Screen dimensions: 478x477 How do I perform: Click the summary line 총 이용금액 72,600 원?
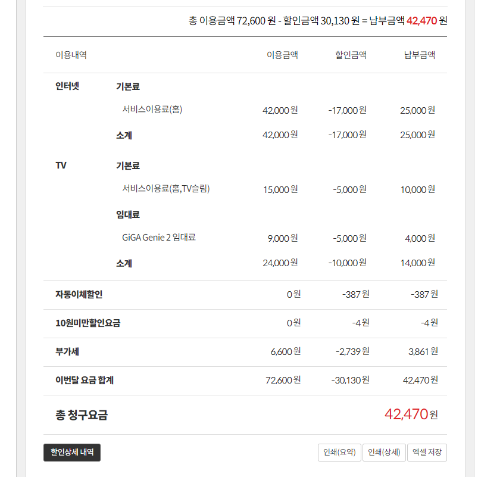[232, 21]
